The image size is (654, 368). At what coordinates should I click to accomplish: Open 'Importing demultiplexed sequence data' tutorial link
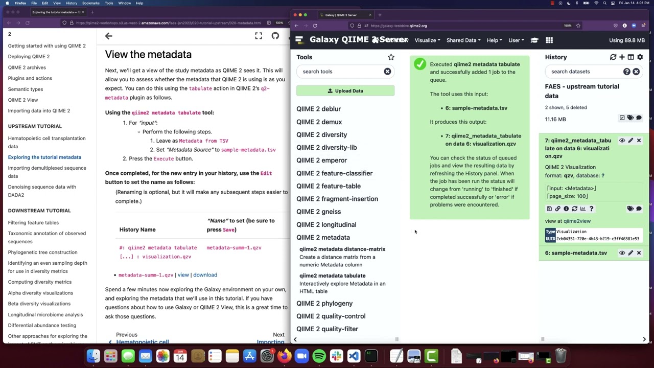47,172
